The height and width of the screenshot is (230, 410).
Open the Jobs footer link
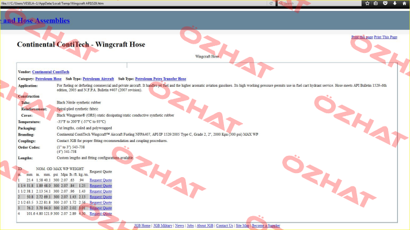click(x=191, y=225)
